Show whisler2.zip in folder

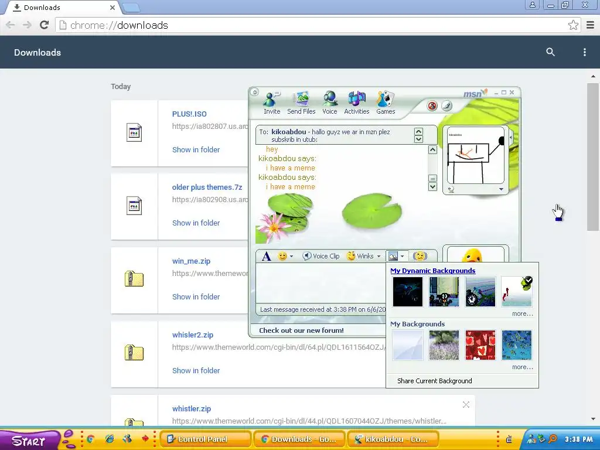pos(196,370)
